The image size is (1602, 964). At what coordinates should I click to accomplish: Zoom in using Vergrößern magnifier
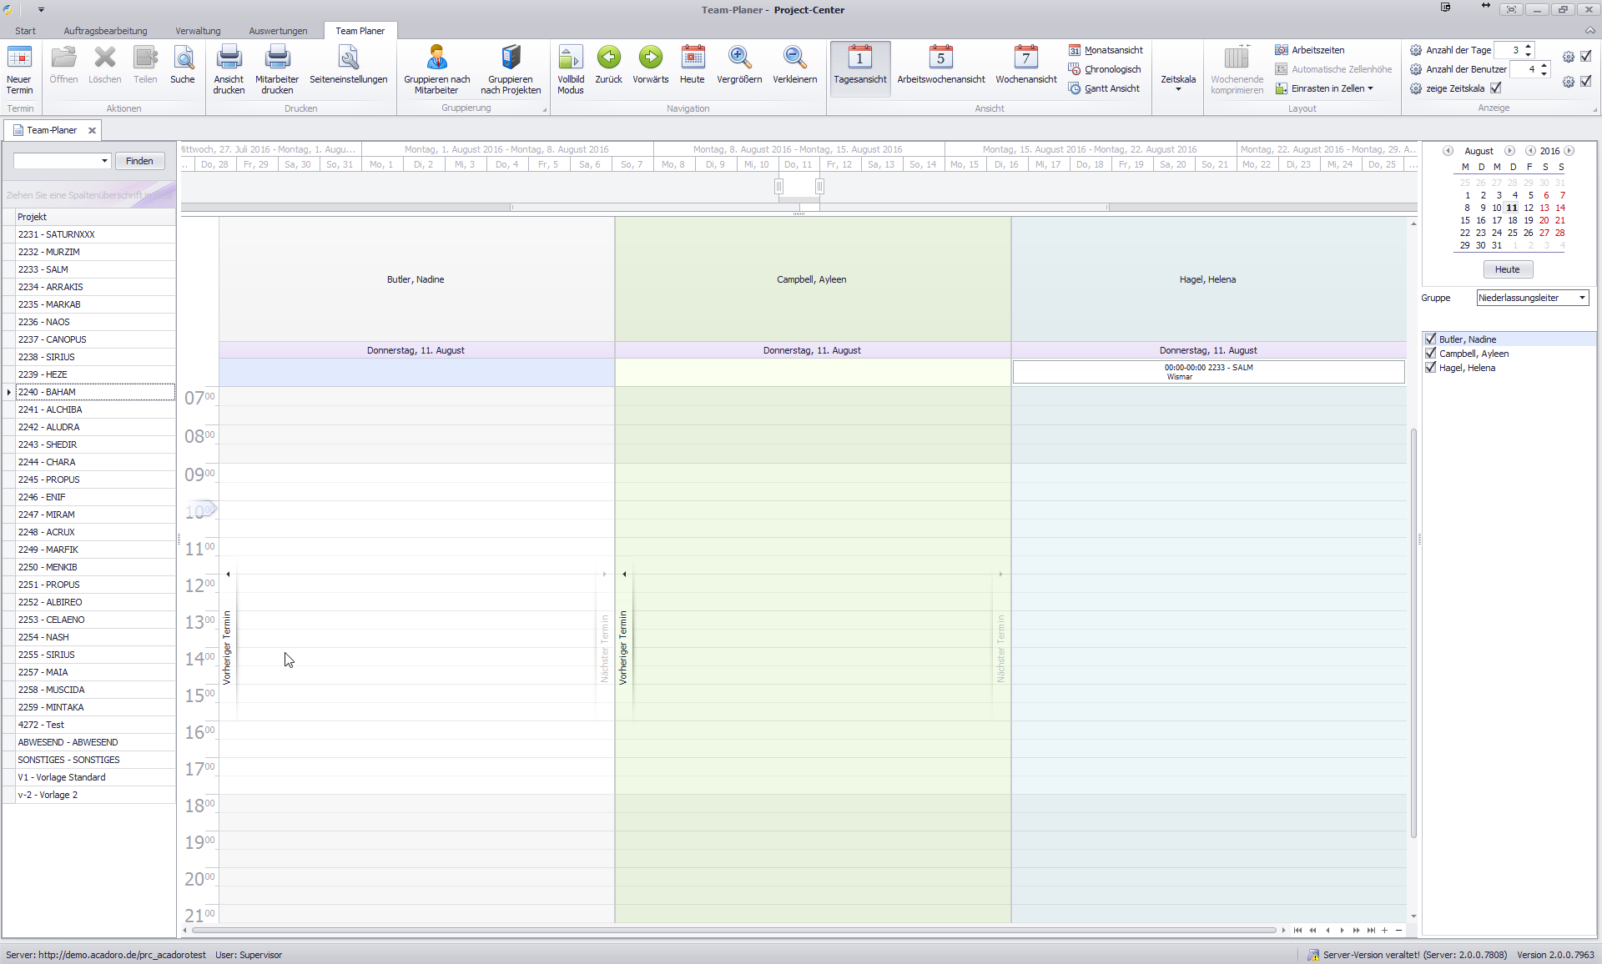coord(739,58)
